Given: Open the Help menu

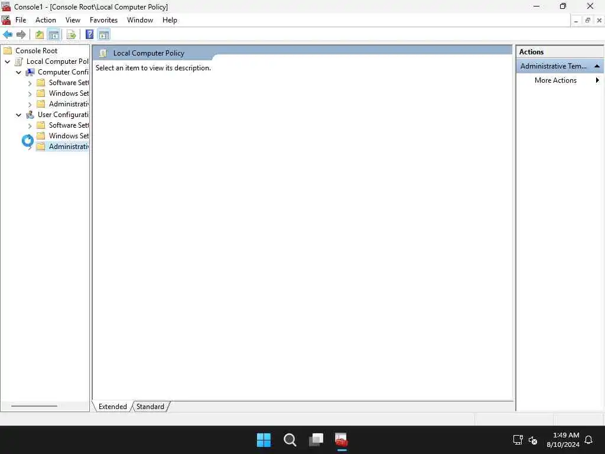Looking at the screenshot, I should click(x=170, y=20).
